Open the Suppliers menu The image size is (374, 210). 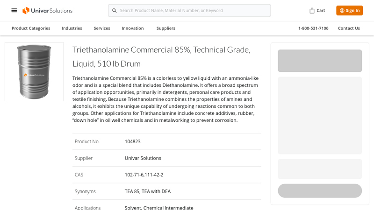tap(166, 28)
